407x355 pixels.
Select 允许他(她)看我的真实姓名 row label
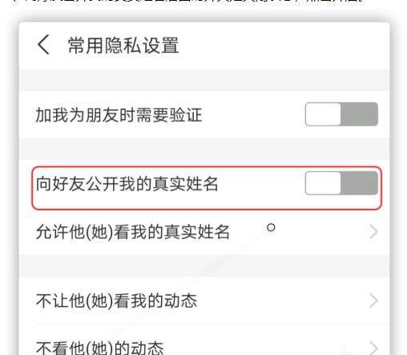[133, 232]
